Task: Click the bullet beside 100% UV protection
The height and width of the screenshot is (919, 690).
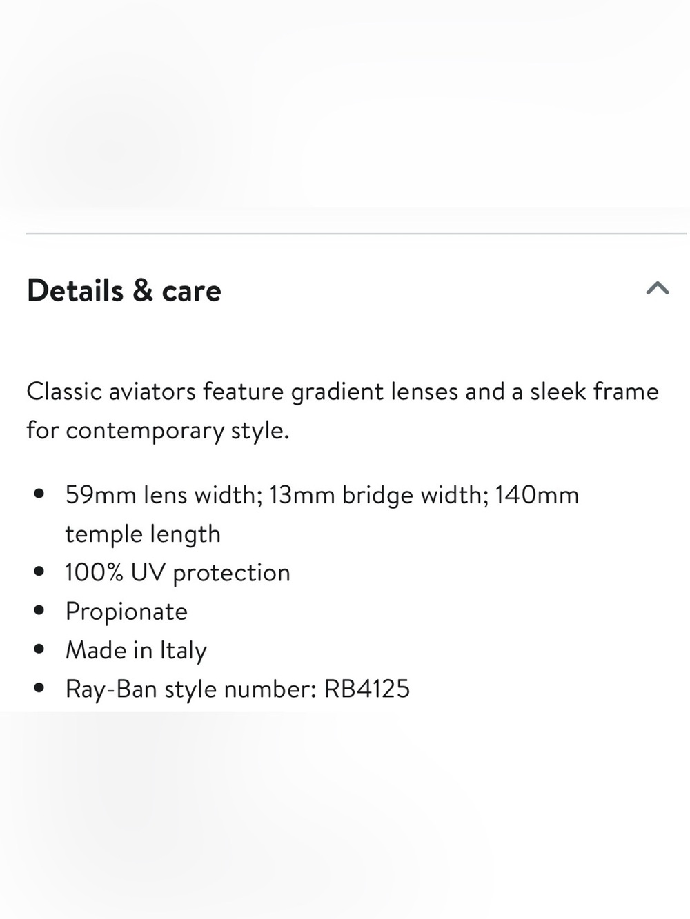Action: click(39, 572)
